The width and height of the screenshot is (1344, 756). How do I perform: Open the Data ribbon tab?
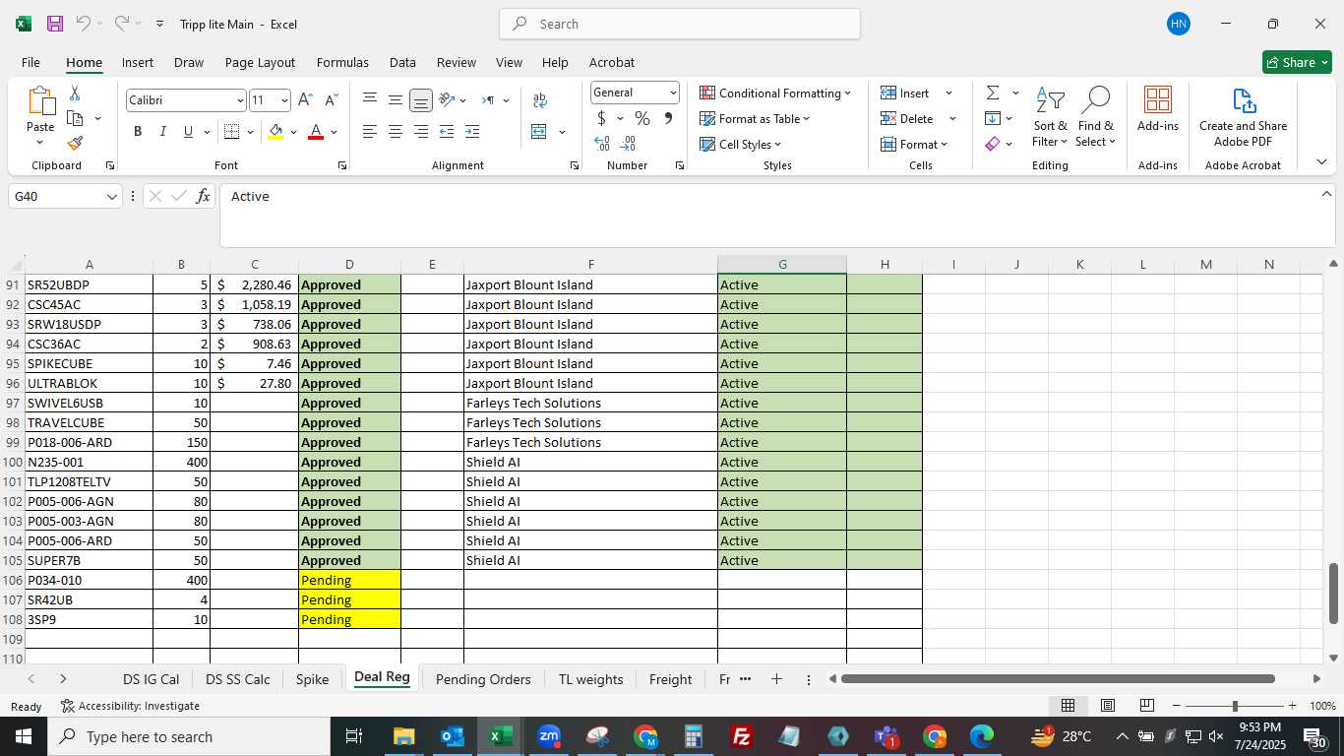point(402,62)
